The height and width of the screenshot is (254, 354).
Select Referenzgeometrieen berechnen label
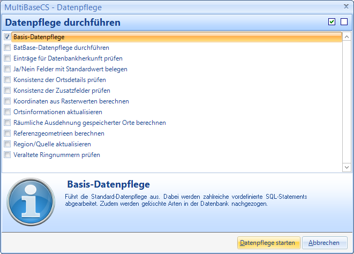pyautogui.click(x=59, y=133)
